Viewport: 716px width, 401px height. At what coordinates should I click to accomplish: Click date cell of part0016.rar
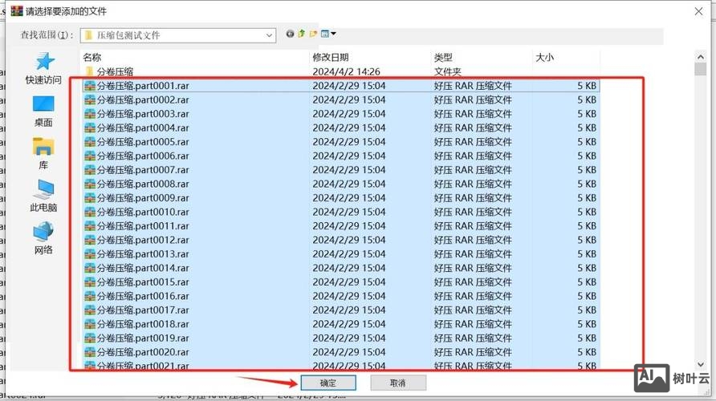click(x=349, y=296)
